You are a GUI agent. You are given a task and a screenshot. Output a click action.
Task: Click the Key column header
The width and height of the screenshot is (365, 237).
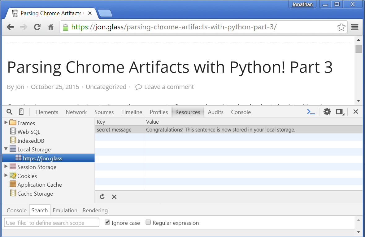[119, 122]
